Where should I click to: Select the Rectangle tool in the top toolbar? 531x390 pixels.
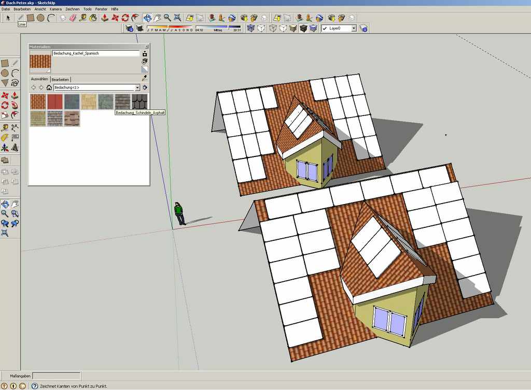(x=31, y=18)
